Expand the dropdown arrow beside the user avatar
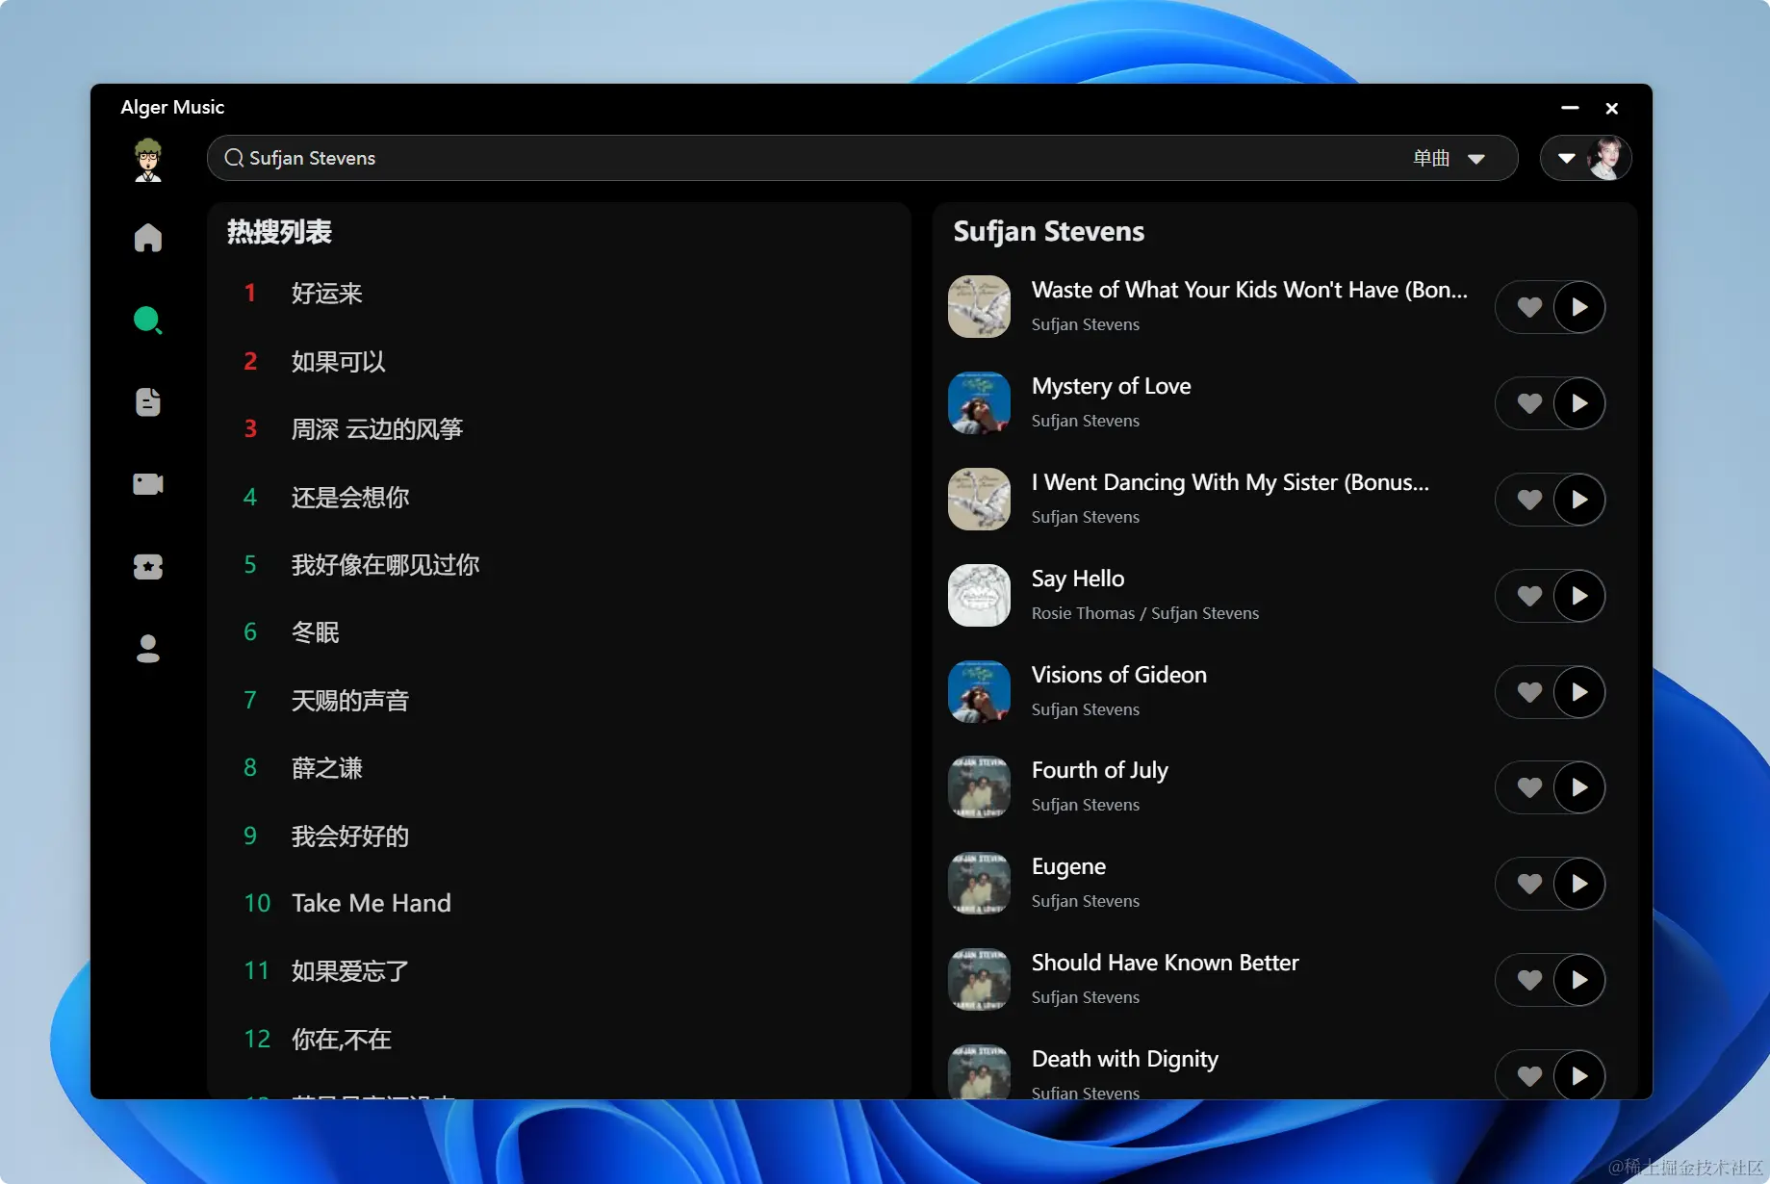 point(1567,158)
